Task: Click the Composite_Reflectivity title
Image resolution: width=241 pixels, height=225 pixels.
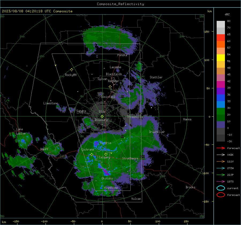Action: 120,4
